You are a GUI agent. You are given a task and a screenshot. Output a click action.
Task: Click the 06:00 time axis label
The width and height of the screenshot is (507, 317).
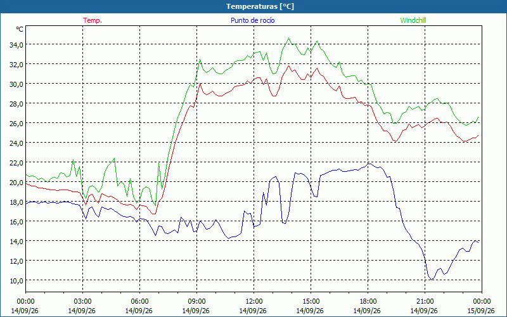pyautogui.click(x=139, y=302)
